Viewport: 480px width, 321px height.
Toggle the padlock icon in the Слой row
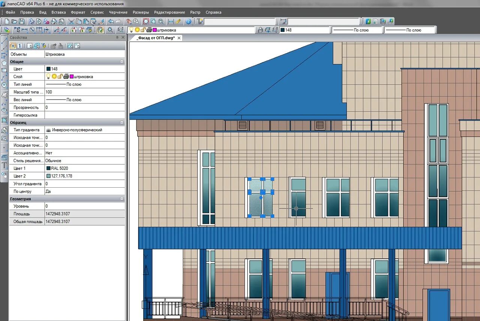[60, 76]
